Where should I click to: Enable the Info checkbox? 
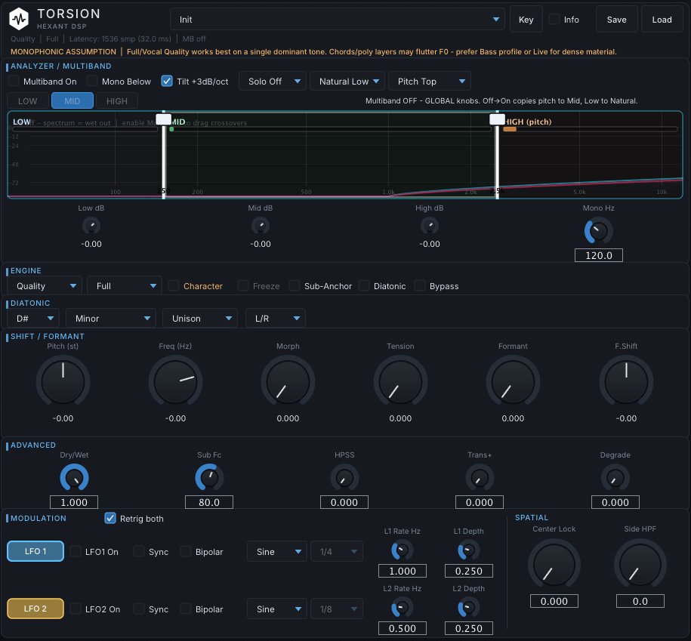tap(554, 19)
